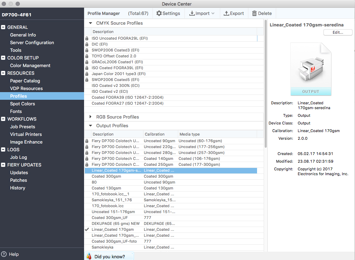Select ISO Coated v2 300% (ECI) profile

(x=174, y=86)
